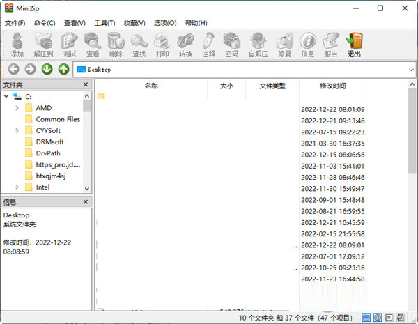Click the 自解压 (SFX) icon
Viewport: 418px width, 324px height.
coord(258,45)
